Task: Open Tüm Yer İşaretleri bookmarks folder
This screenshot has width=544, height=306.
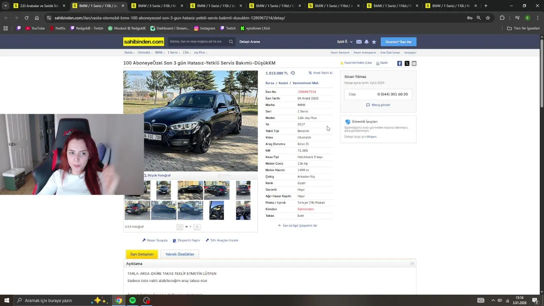Action: (x=523, y=28)
